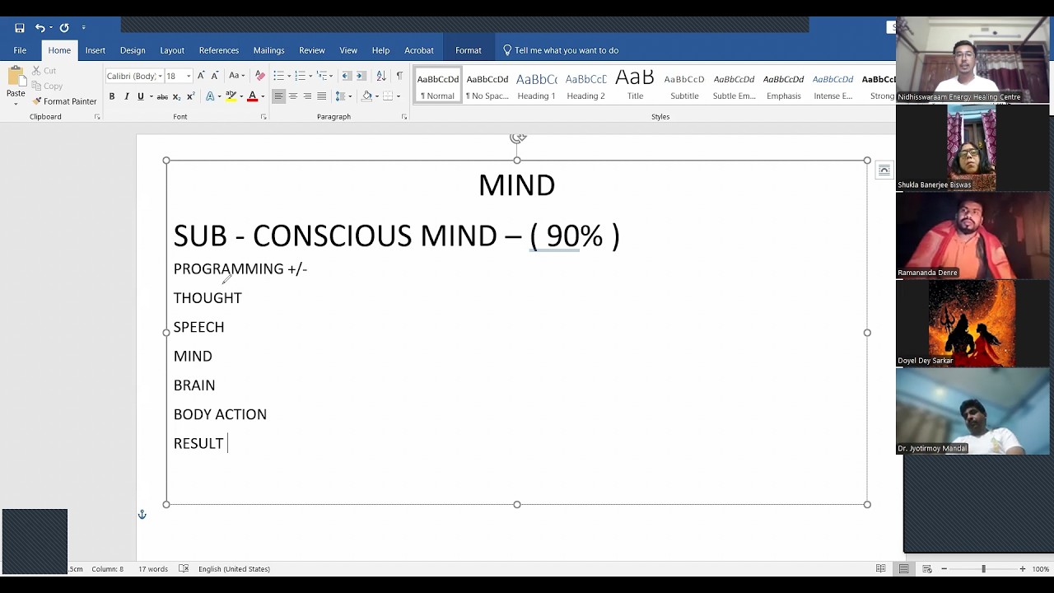
Task: Undo the last action
Action: point(39,27)
